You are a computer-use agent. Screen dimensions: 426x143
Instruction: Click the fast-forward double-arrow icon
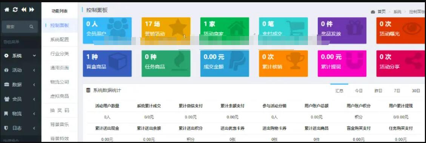(32, 10)
